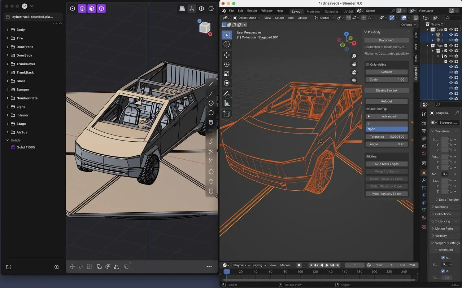
Task: Select Blender Rotate tool
Action: tap(227, 64)
